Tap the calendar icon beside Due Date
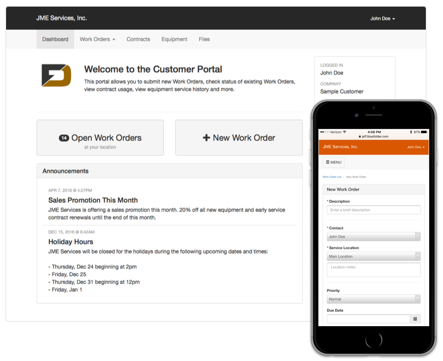The height and width of the screenshot is (361, 443). point(415,319)
